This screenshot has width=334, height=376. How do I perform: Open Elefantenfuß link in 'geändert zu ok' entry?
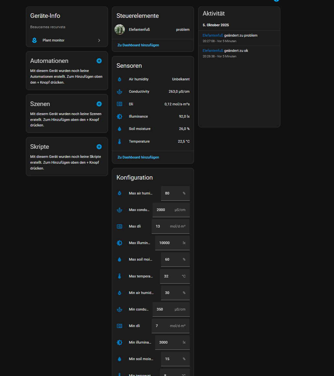pos(213,51)
